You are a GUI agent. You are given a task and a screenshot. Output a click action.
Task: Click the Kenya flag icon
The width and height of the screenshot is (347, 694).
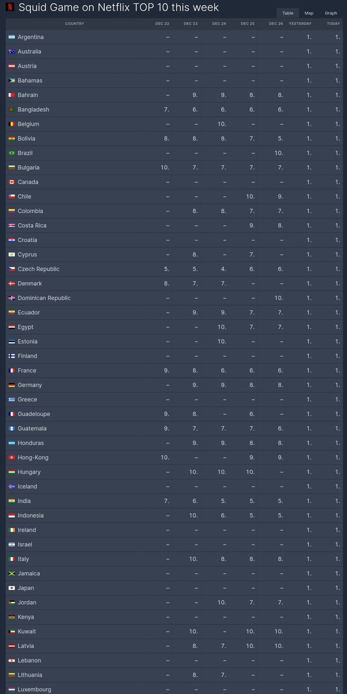coord(12,617)
